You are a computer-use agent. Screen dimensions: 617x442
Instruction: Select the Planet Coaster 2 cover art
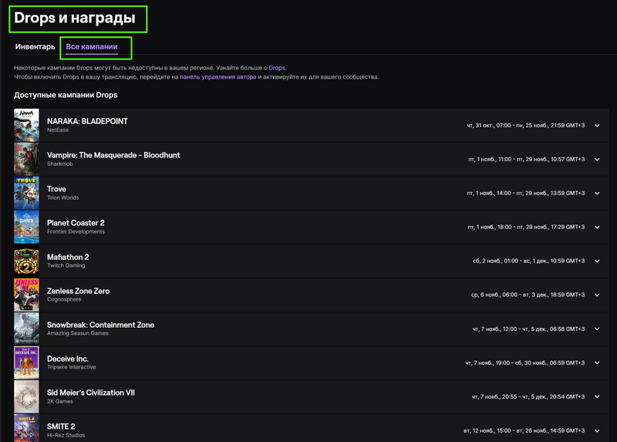click(26, 227)
